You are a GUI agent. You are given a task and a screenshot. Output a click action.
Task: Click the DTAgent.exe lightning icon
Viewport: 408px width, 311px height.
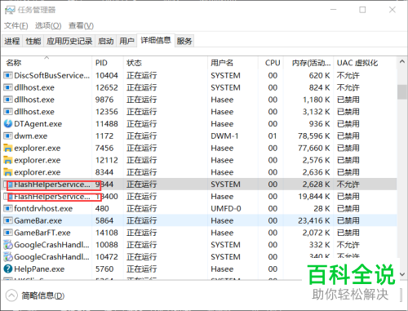[x=8, y=123]
